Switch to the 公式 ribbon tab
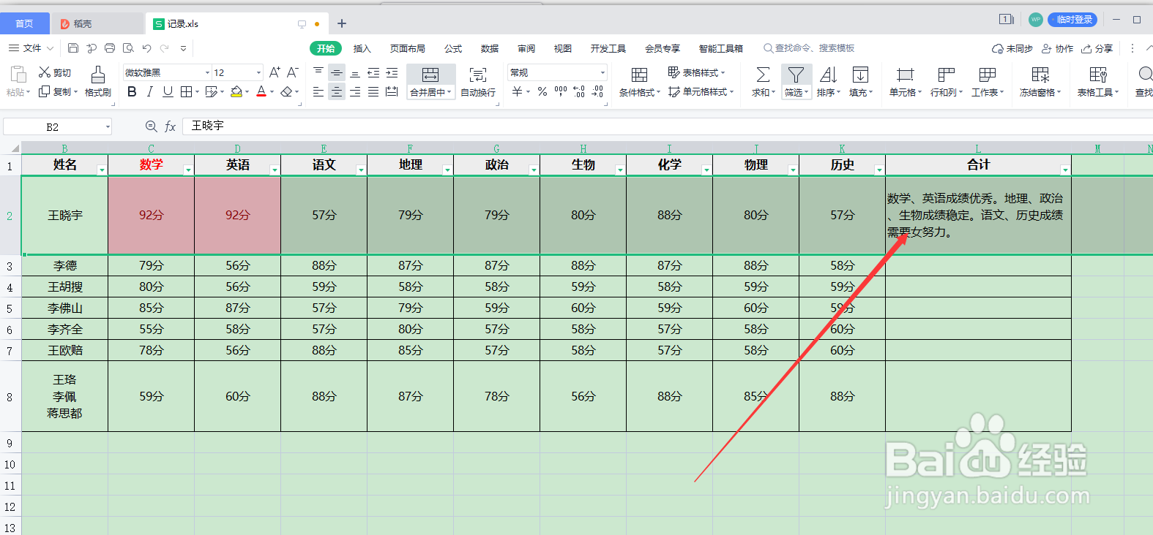This screenshot has height=535, width=1153. tap(453, 48)
